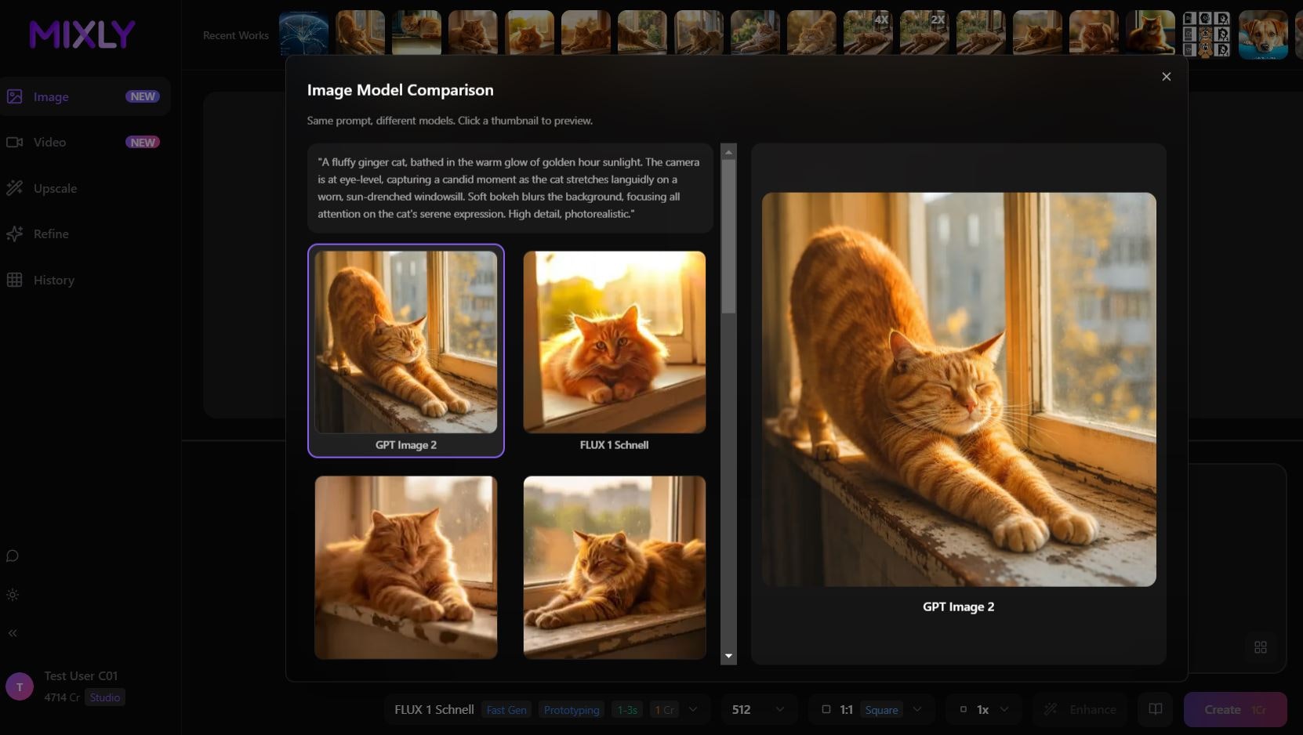Click the MIXLY logo
Screen dimensions: 1303x735
click(x=82, y=34)
